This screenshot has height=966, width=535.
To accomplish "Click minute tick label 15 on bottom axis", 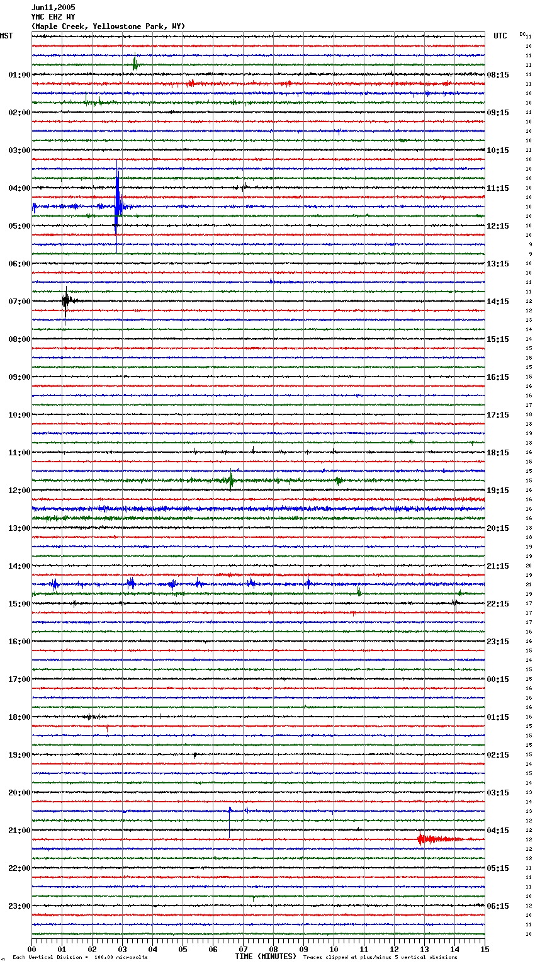I will point(485,948).
